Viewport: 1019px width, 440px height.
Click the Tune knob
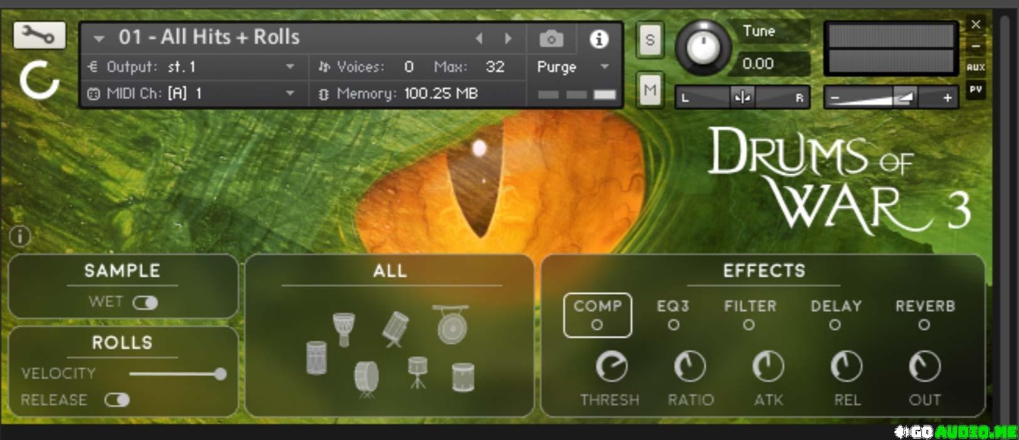703,48
